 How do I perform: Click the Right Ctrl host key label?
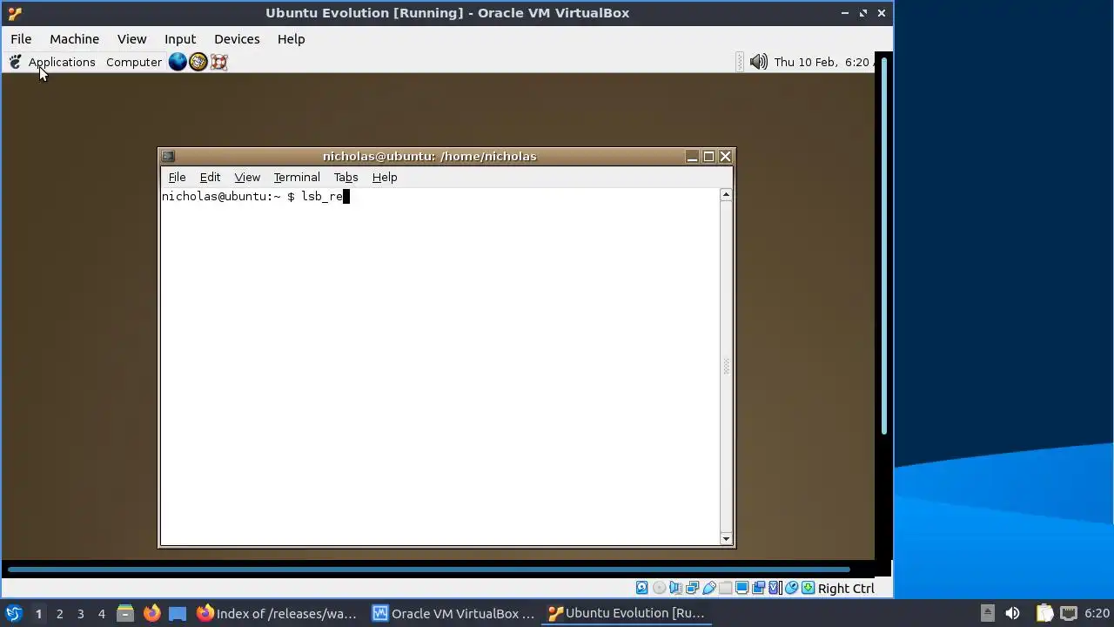tap(846, 588)
